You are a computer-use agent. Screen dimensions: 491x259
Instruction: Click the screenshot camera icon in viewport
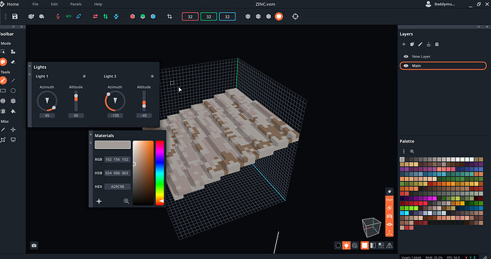34,246
